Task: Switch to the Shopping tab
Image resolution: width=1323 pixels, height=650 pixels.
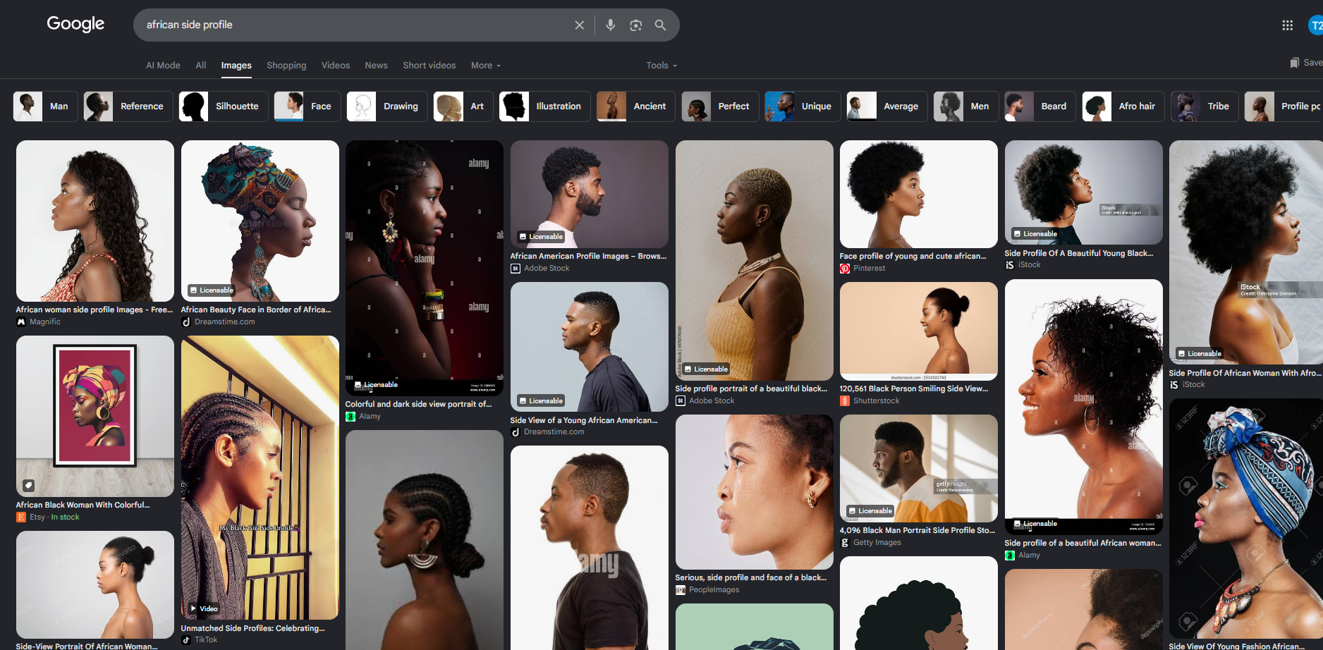Action: (x=286, y=66)
